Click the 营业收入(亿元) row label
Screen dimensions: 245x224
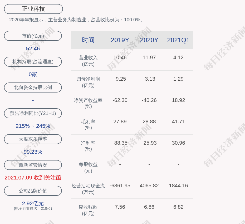(88, 61)
